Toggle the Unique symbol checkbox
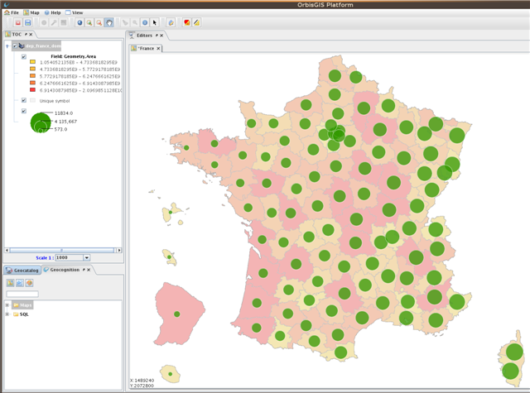Screen dimensions: 530x393 pos(24,100)
